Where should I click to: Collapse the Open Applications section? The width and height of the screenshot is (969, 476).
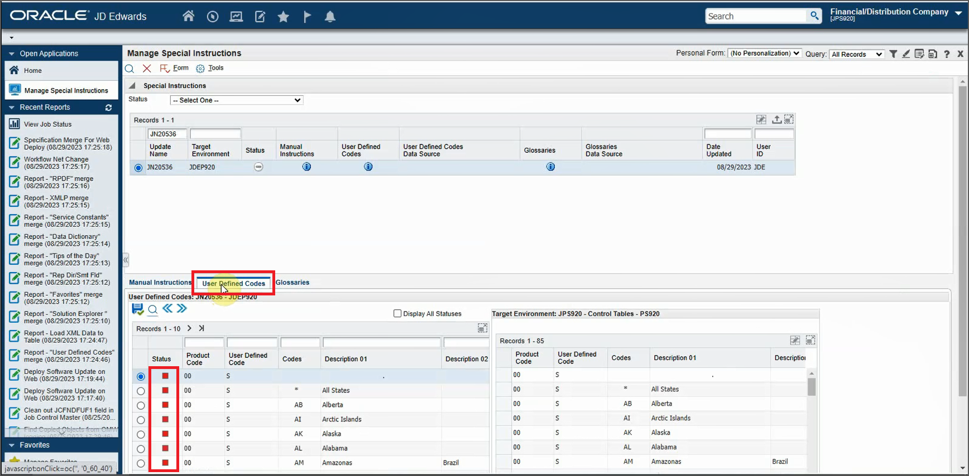[12, 54]
